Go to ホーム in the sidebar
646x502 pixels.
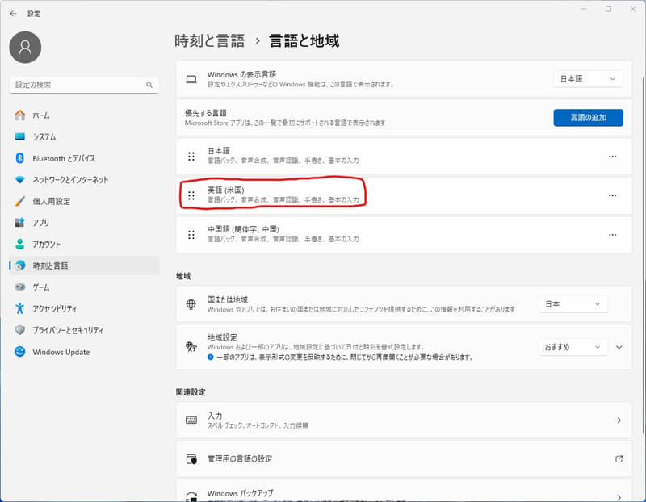point(39,114)
